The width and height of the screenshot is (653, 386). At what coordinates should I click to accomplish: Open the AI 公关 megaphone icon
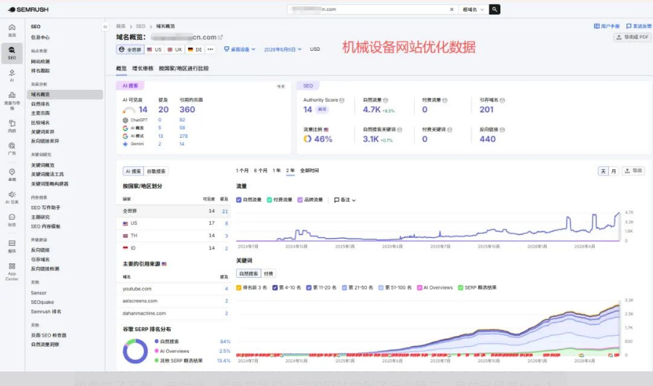tap(12, 194)
